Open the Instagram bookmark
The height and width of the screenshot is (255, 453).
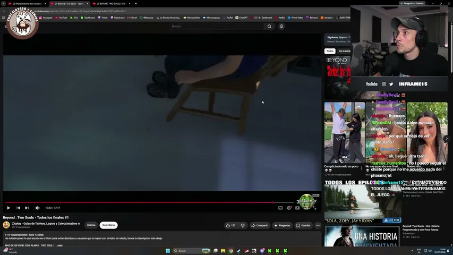tap(46, 18)
